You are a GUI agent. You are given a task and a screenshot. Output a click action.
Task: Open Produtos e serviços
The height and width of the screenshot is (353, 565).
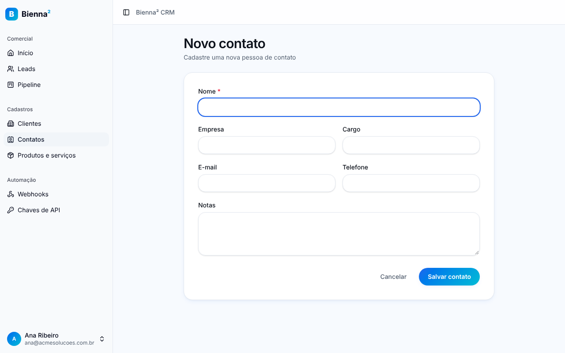pyautogui.click(x=56, y=155)
